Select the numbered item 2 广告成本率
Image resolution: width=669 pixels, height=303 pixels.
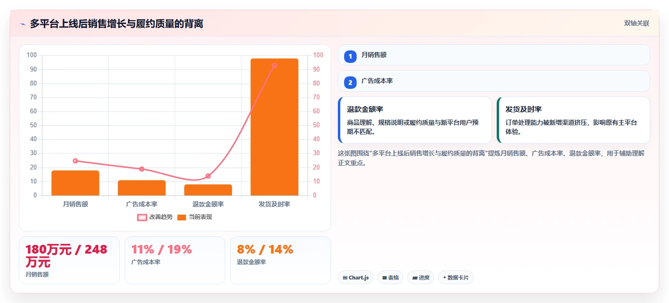click(x=494, y=81)
